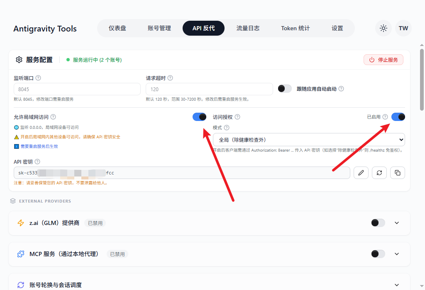The image size is (425, 290).
Task: Open the 模式 dropdown 全局（除健康检查外）
Action: pyautogui.click(x=309, y=140)
